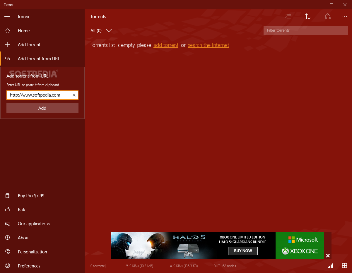
Task: Click the Personalization palette icon
Action: click(x=8, y=252)
